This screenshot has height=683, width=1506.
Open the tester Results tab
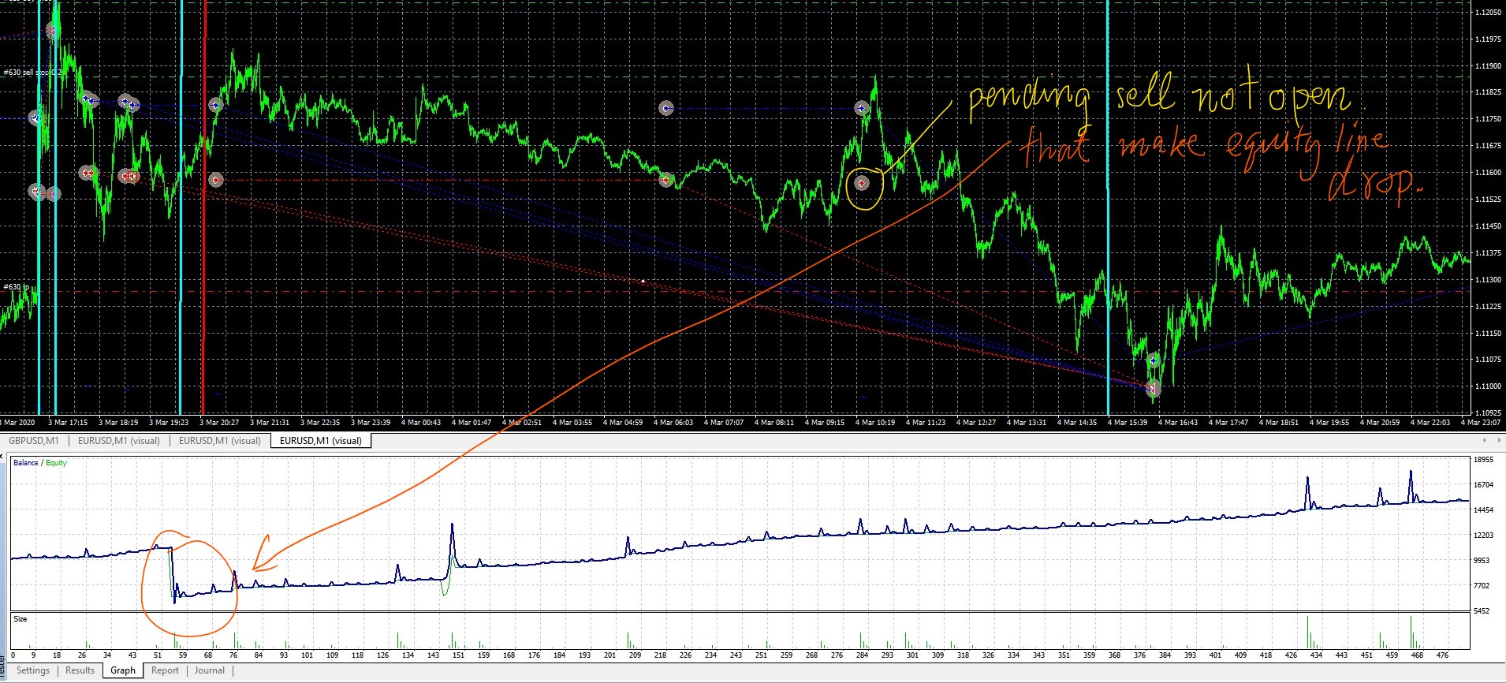coord(80,670)
